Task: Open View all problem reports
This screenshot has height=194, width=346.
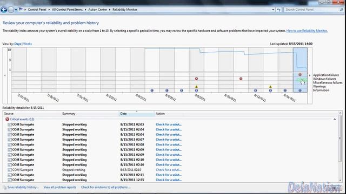Action: (60, 188)
